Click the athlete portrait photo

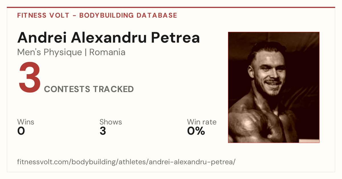(274, 87)
